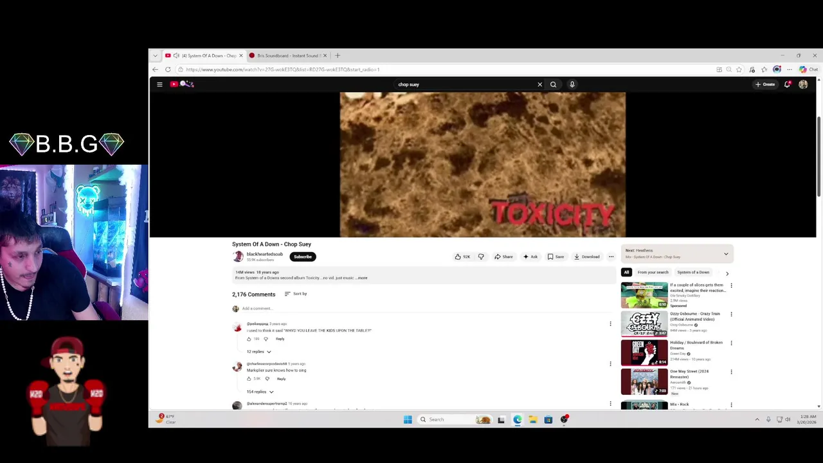Like the 'KIDS UPON THE TABLE' comment
This screenshot has width=823, height=463.
click(249, 339)
